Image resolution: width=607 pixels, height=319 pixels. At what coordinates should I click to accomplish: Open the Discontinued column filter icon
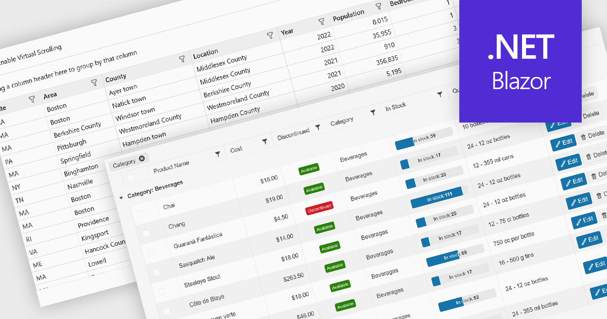(x=318, y=128)
